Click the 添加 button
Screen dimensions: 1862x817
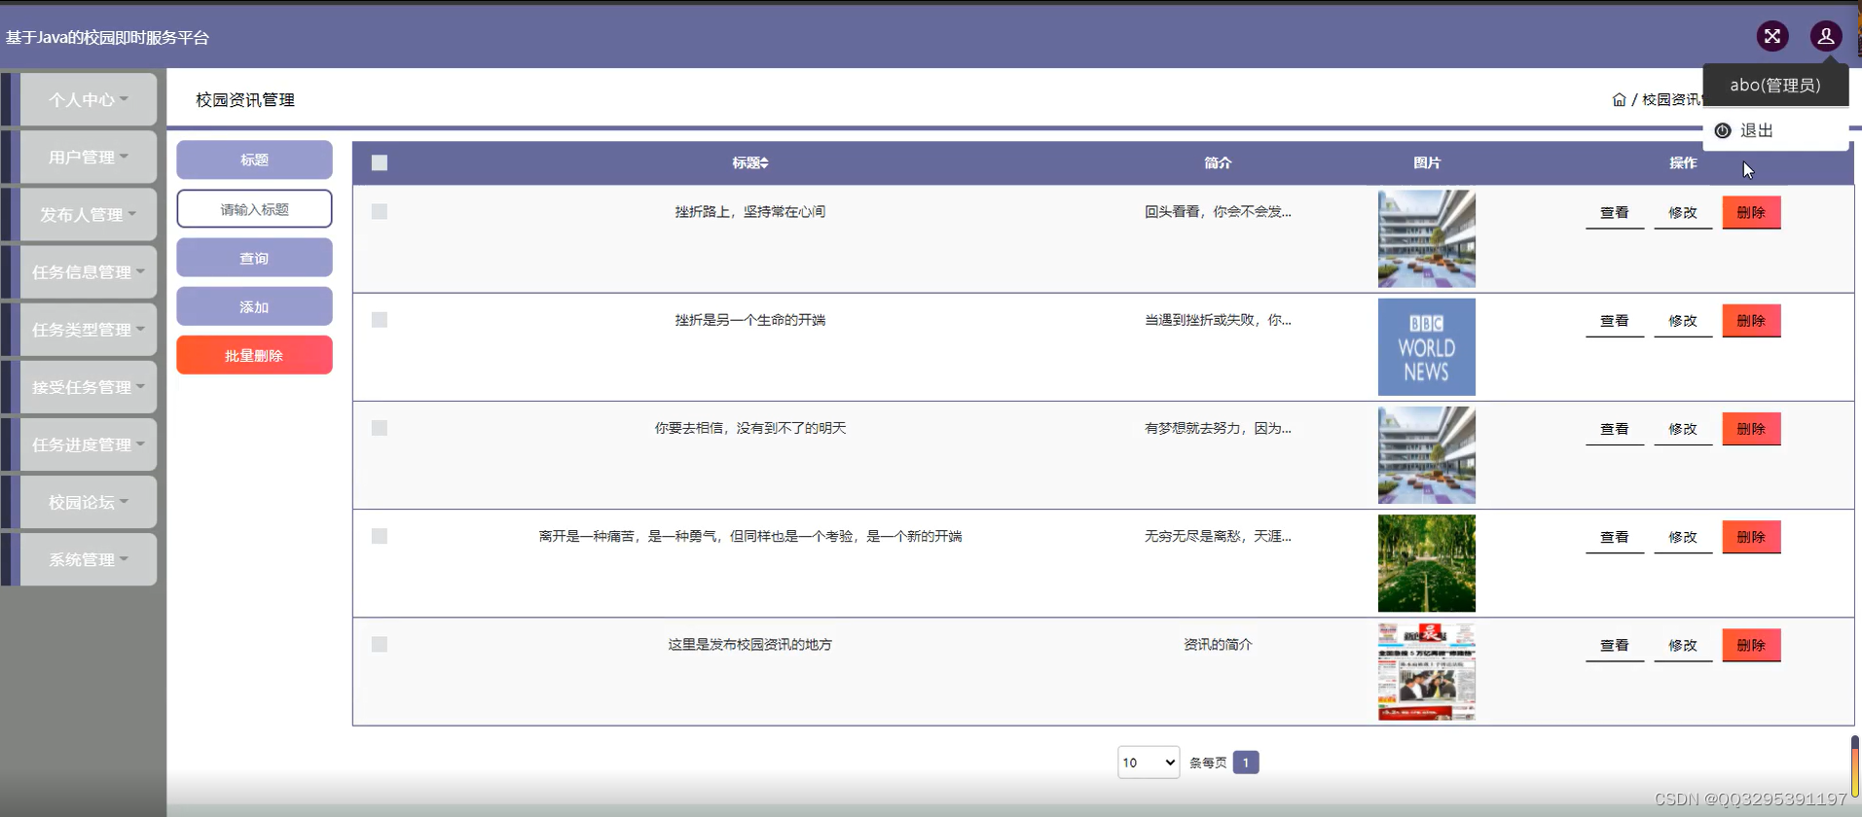click(254, 306)
